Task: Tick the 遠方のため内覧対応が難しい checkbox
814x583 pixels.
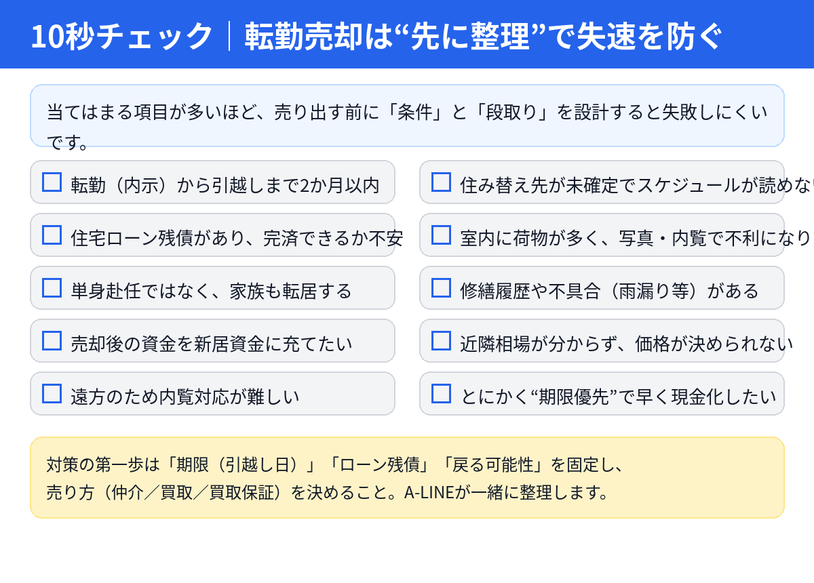Action: coord(52,394)
